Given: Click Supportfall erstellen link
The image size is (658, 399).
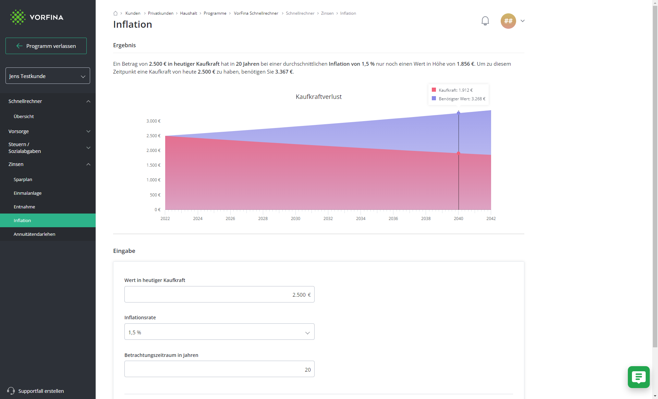Looking at the screenshot, I should 41,391.
